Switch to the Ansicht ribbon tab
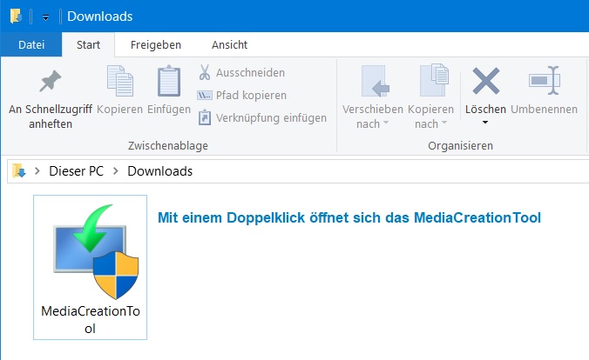 [229, 44]
